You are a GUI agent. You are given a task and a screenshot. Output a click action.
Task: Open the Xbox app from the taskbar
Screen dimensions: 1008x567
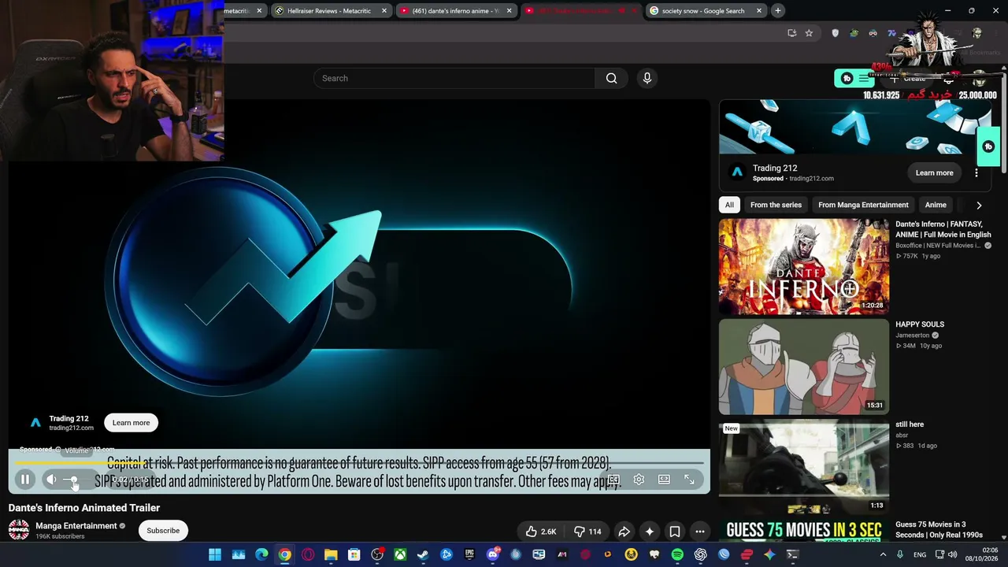tap(400, 554)
